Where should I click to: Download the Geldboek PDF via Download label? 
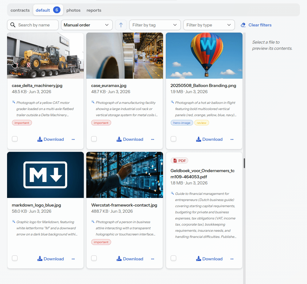click(212, 259)
